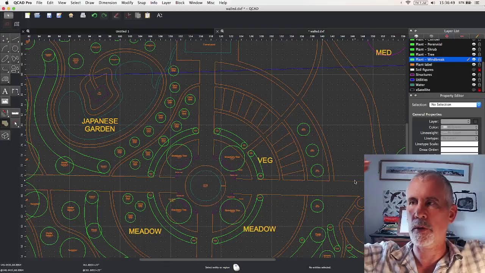Click the Apple menu icon
Viewport: 485px width, 273px height.
coord(7,3)
